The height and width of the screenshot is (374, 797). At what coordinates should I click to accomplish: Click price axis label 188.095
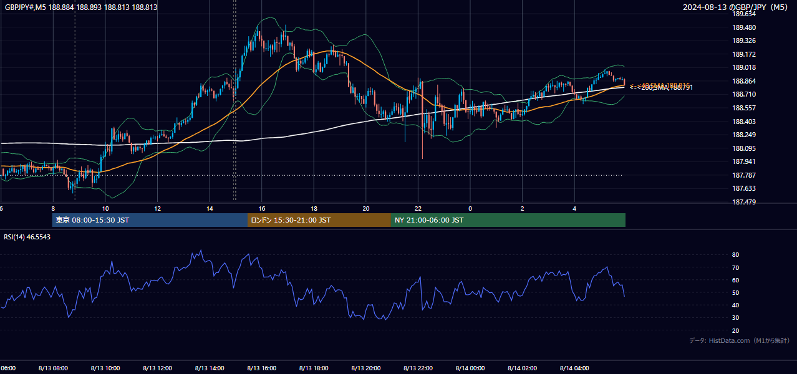(x=743, y=148)
